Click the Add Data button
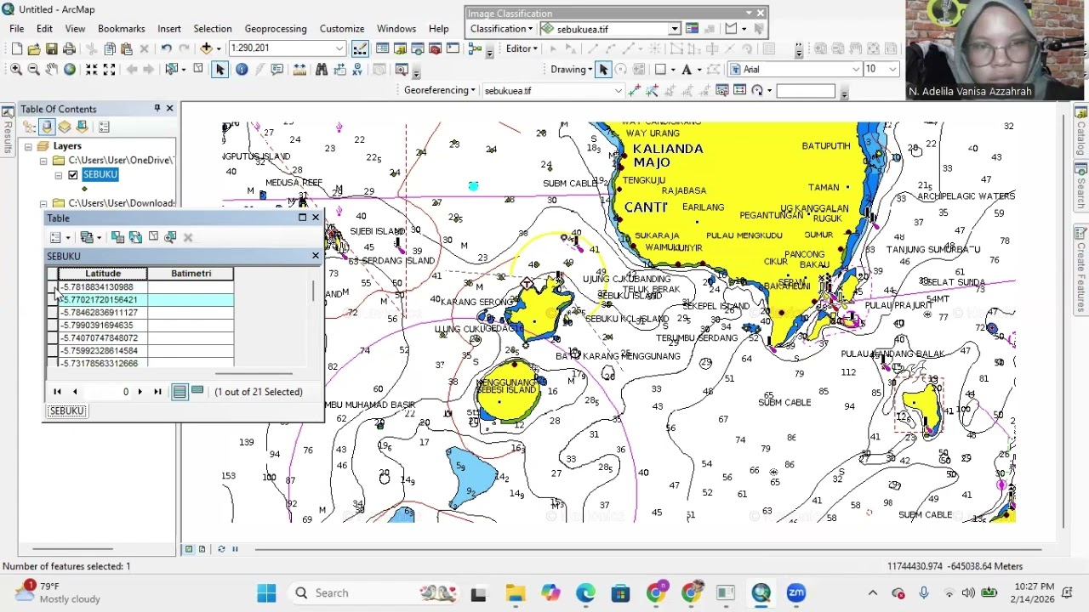This screenshot has width=1089, height=612. [x=206, y=48]
